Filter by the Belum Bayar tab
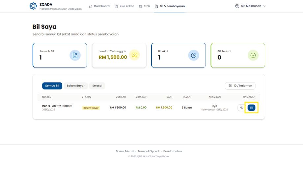Image resolution: width=303 pixels, height=172 pixels. click(76, 86)
